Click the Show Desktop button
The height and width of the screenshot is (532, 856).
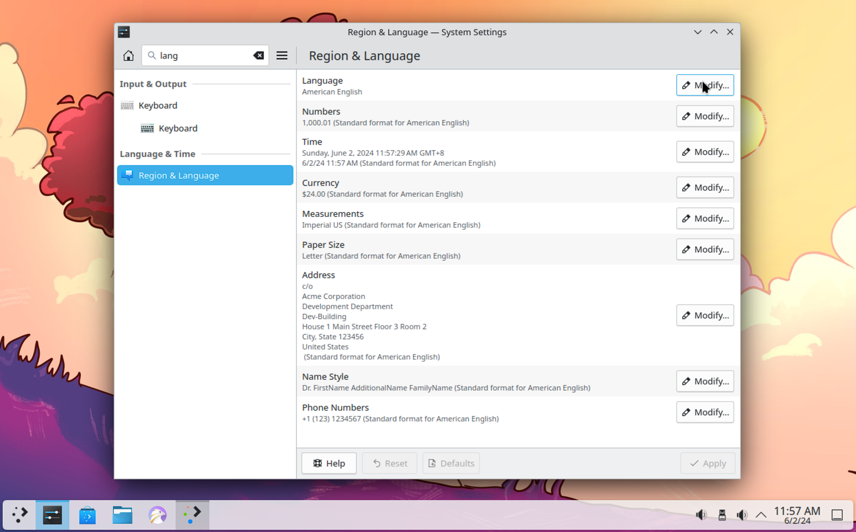pyautogui.click(x=837, y=515)
